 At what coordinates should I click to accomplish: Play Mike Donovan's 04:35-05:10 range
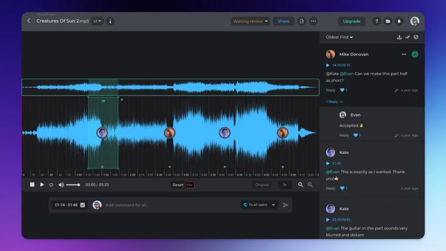(x=328, y=65)
